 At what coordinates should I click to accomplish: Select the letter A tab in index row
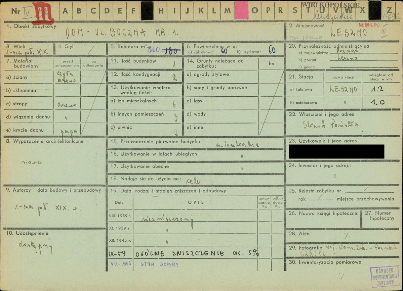pos(65,10)
